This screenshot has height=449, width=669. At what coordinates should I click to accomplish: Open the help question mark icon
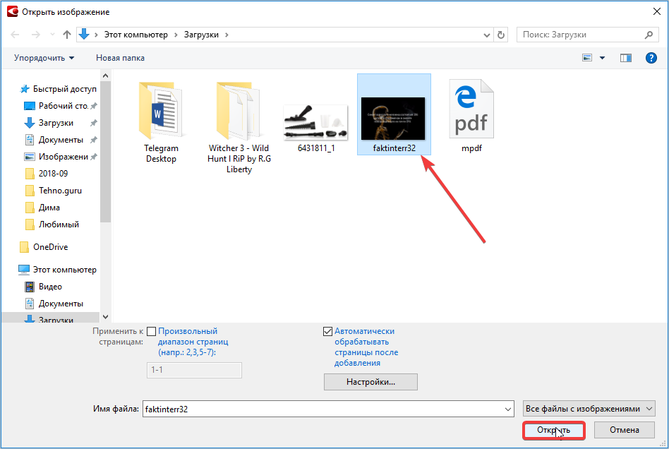coord(651,58)
